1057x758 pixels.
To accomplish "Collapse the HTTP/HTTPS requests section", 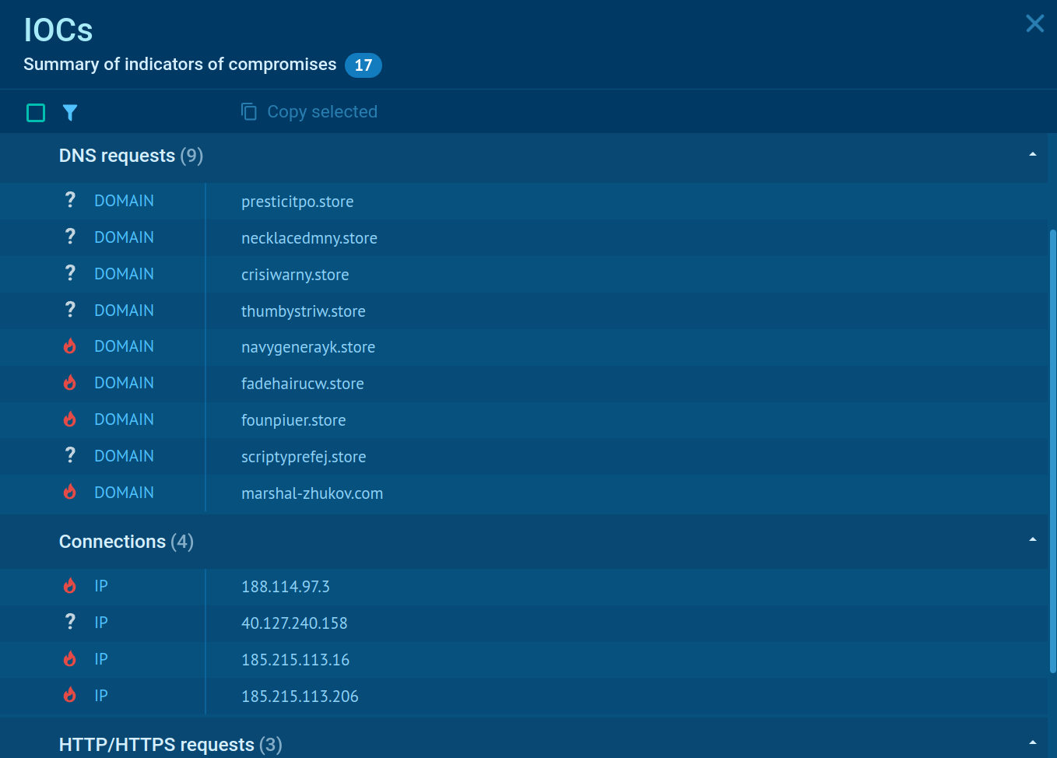I will tap(1032, 743).
